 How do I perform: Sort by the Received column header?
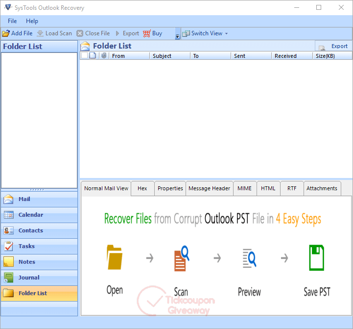click(292, 56)
